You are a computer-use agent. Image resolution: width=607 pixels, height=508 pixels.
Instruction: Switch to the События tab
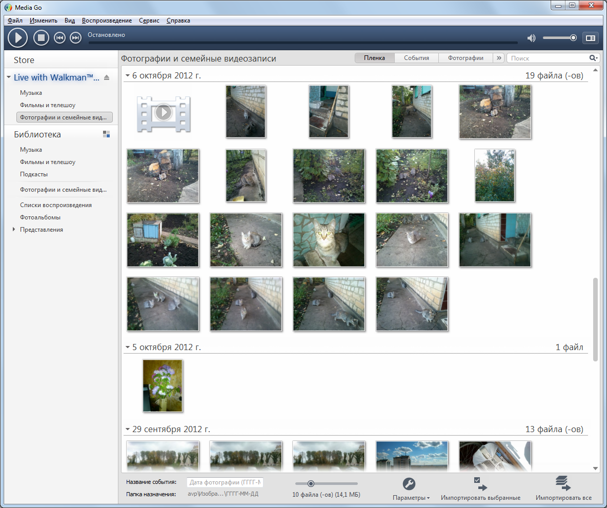[x=416, y=58]
